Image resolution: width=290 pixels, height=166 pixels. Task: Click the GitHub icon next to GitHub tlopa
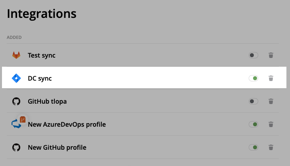pos(16,101)
